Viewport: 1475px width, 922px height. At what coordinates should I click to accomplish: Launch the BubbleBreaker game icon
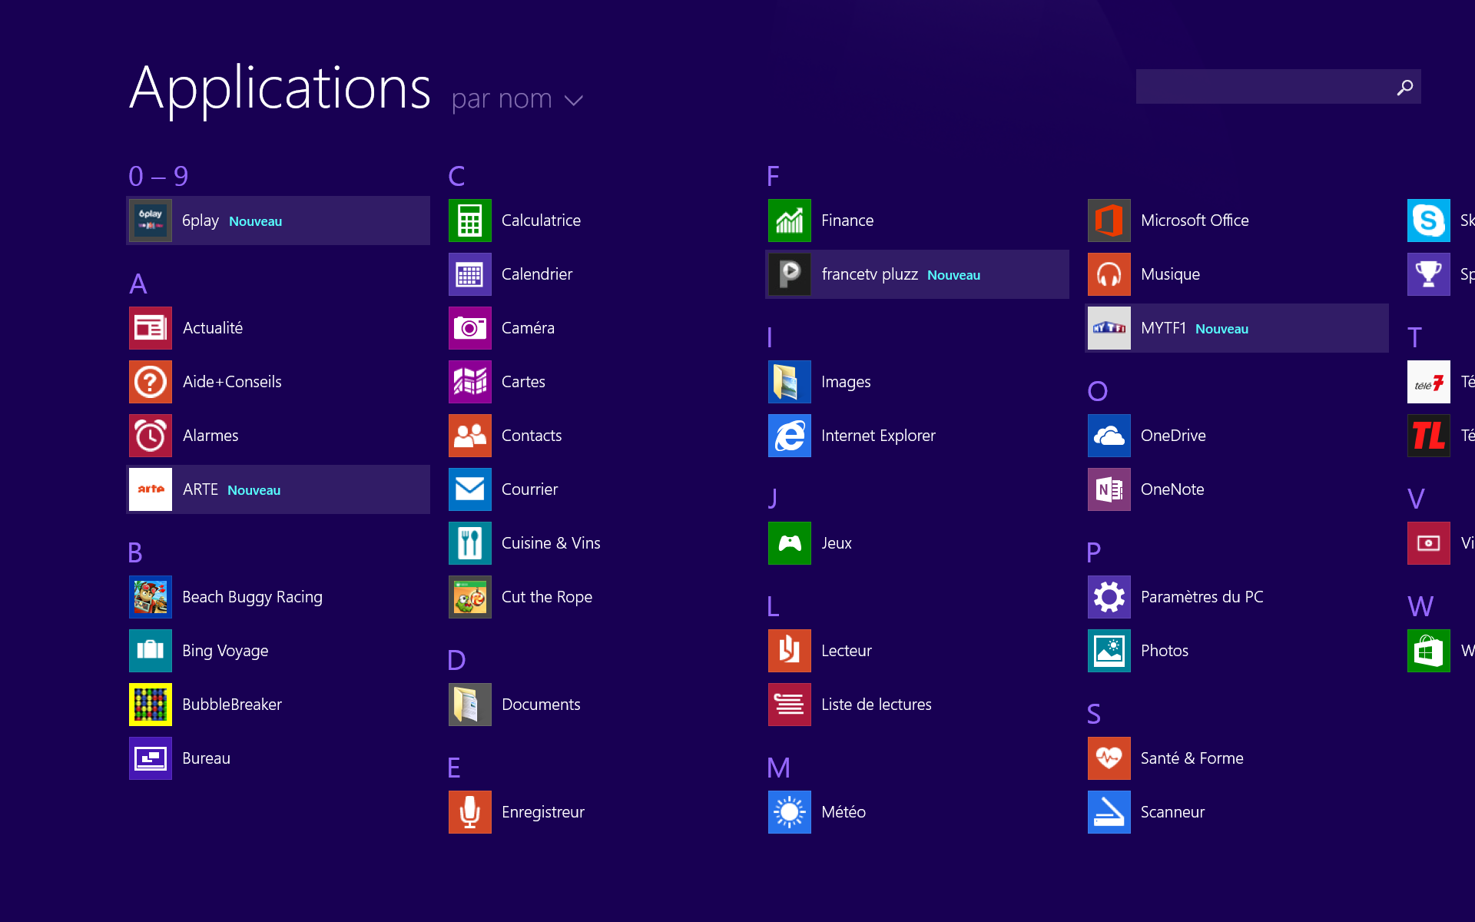point(151,705)
